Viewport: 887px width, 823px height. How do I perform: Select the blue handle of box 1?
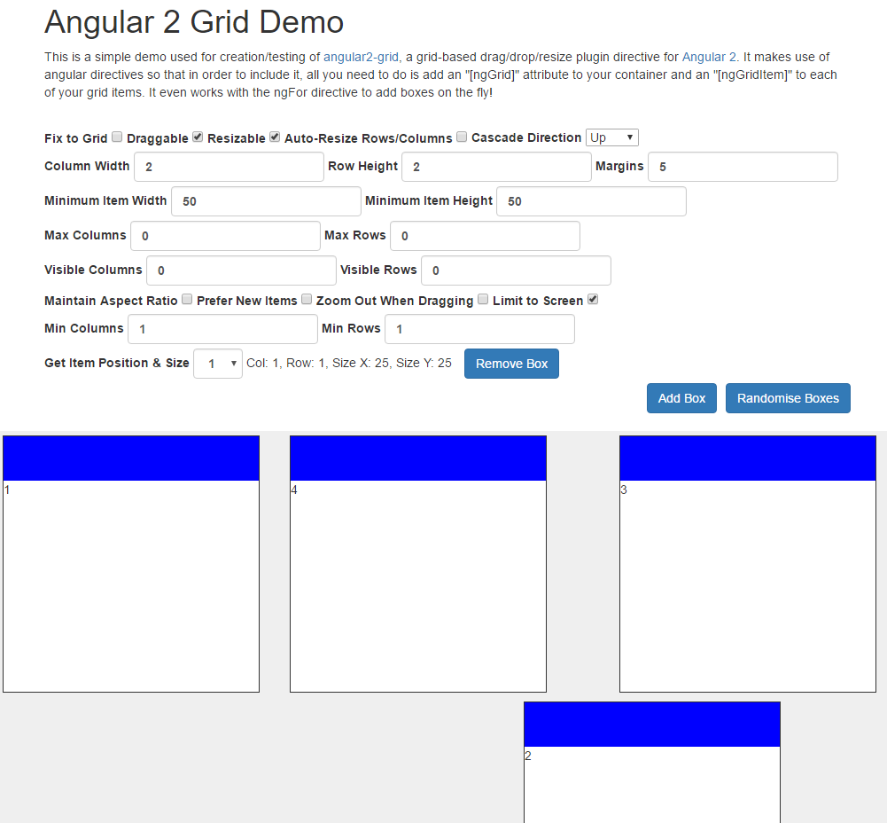tap(131, 459)
